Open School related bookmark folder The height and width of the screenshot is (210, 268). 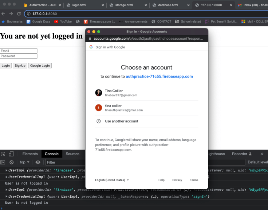[x=188, y=21]
